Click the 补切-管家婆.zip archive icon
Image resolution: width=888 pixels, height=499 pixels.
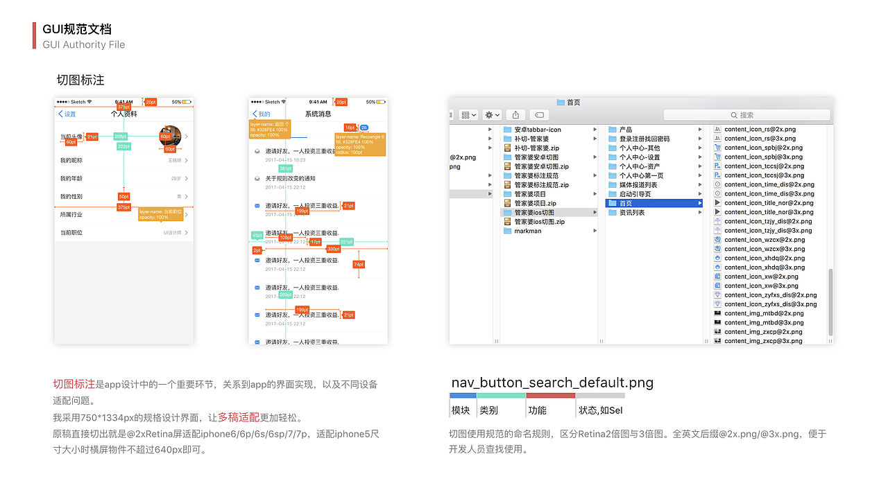coord(507,148)
